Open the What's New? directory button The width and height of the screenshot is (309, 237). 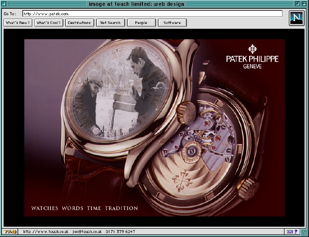[18, 23]
